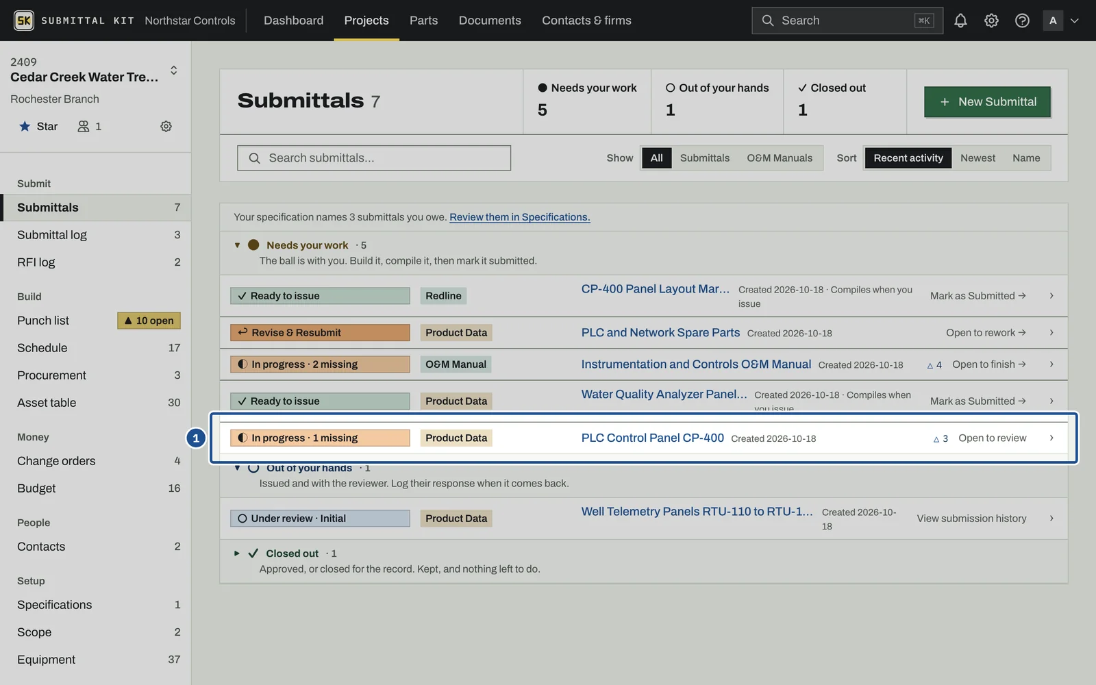Click the user avatar A
The image size is (1096, 685).
click(x=1053, y=21)
